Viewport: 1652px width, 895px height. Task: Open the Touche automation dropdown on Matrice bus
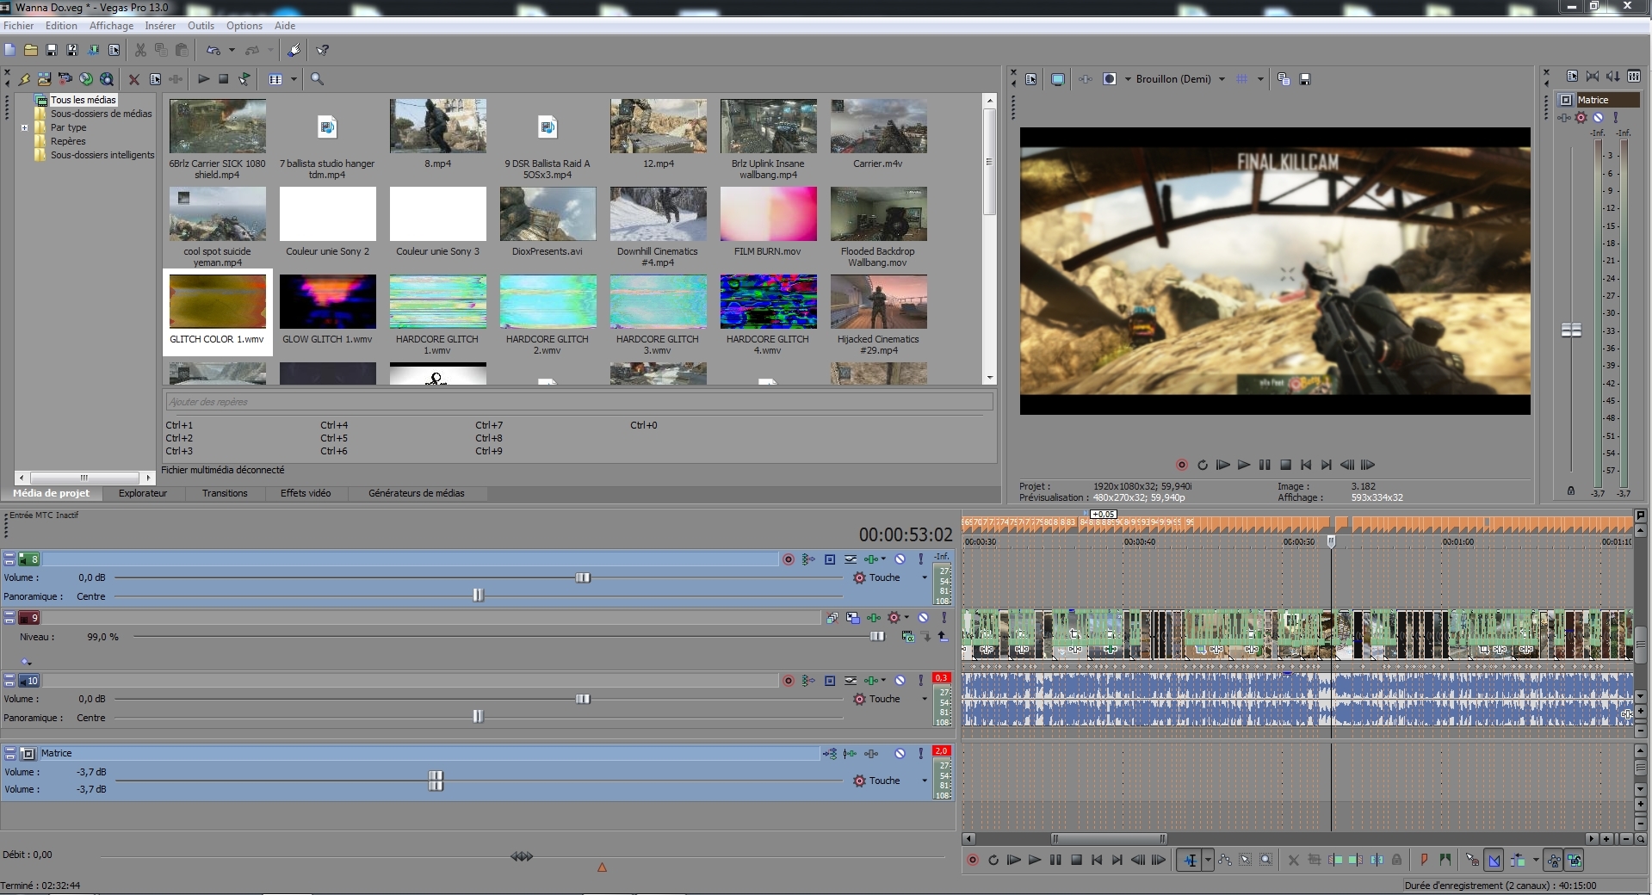pos(925,781)
